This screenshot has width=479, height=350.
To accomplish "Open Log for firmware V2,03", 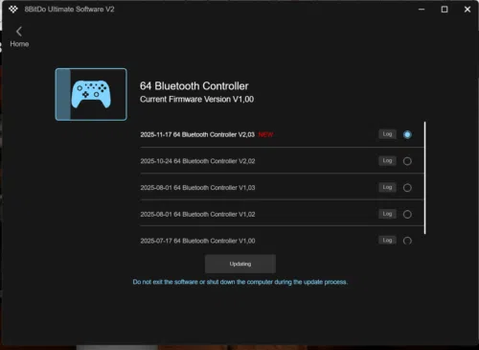I will click(387, 134).
